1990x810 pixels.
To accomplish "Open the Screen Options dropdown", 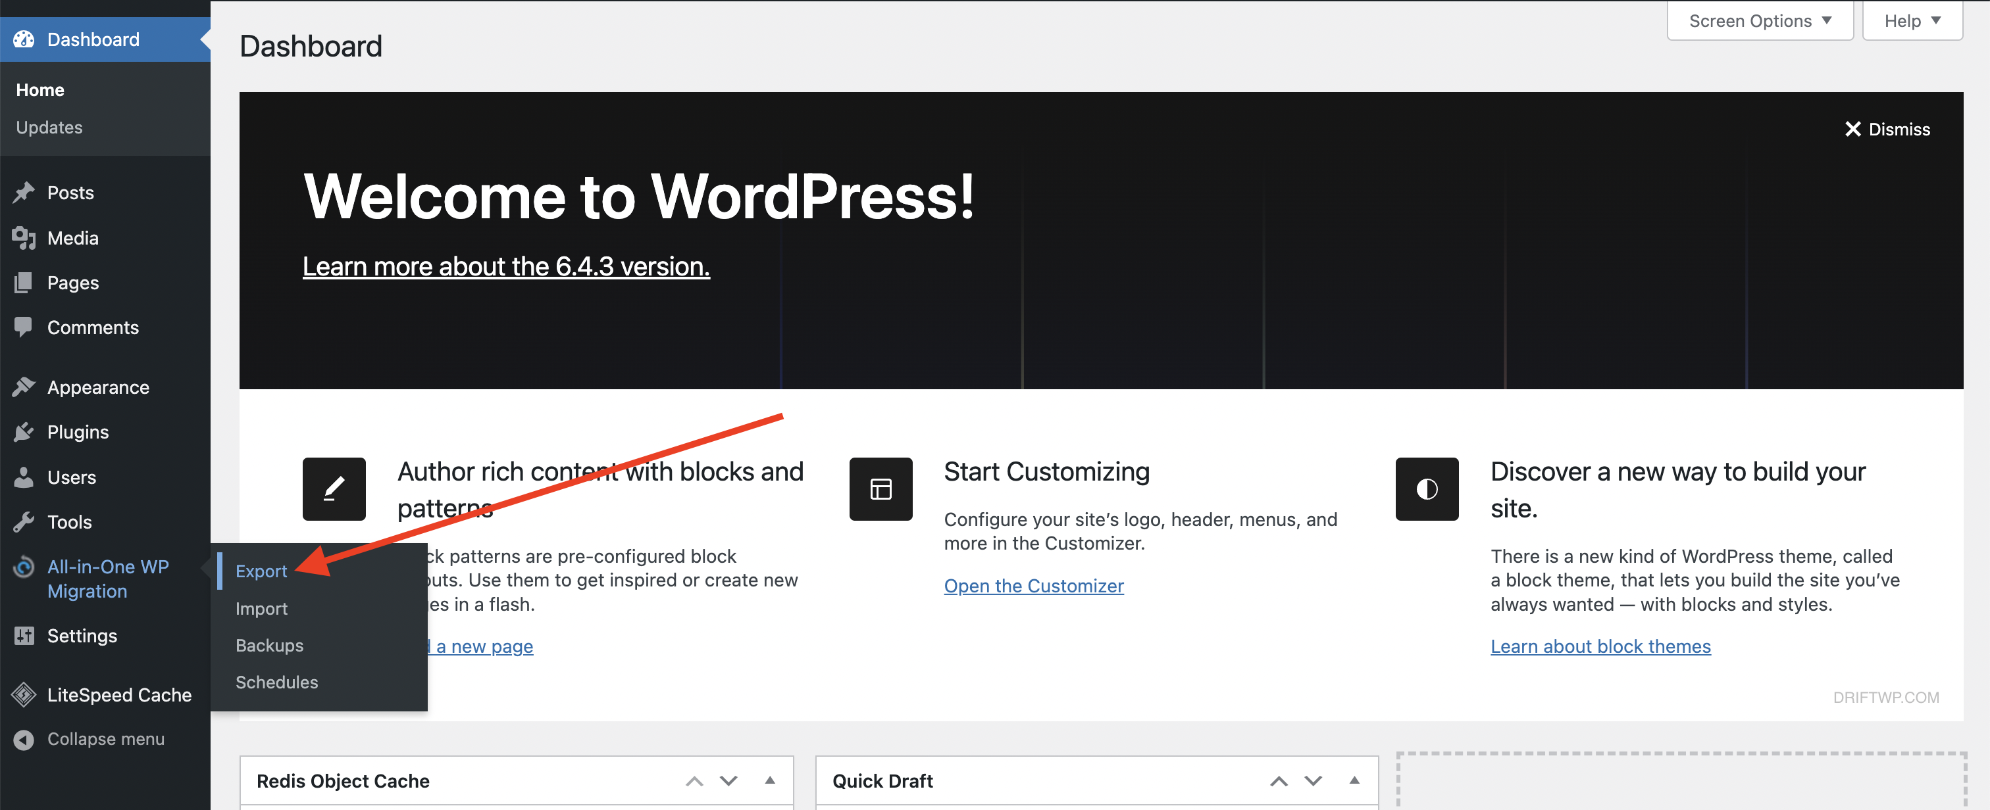I will (1760, 21).
